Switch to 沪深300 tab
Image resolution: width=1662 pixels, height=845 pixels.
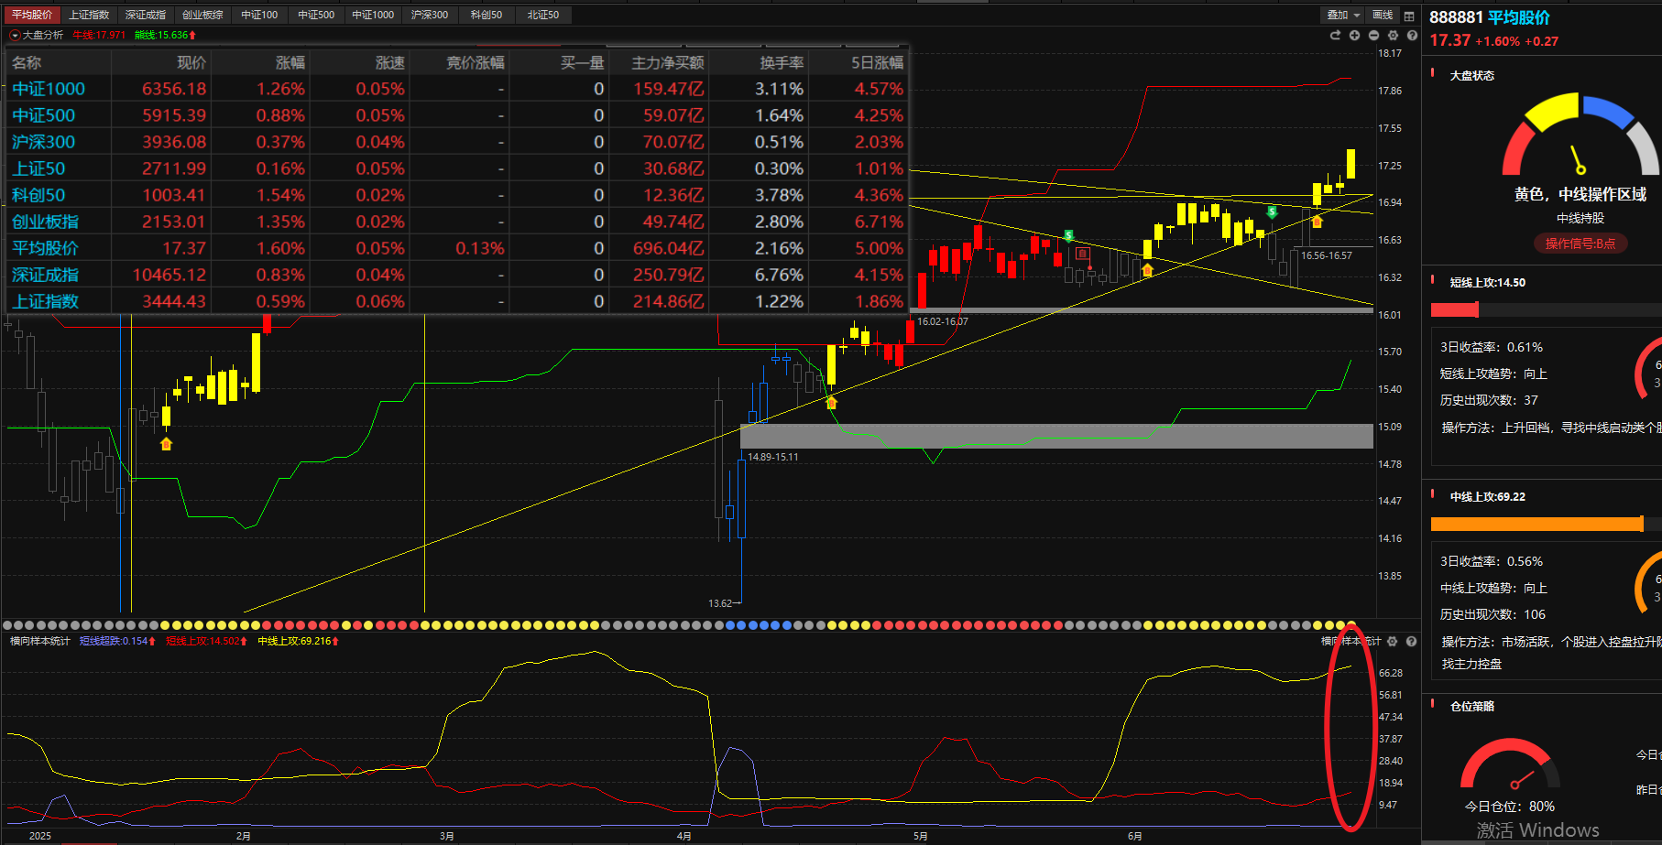click(x=430, y=15)
